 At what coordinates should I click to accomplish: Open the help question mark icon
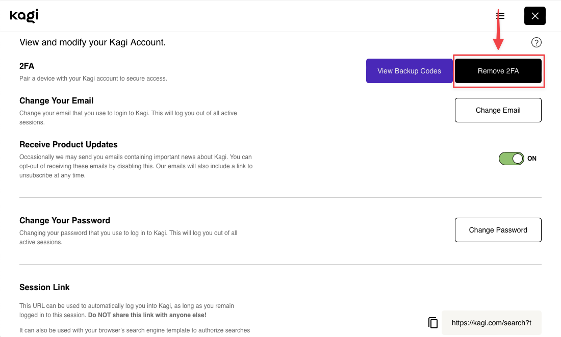[x=536, y=42]
